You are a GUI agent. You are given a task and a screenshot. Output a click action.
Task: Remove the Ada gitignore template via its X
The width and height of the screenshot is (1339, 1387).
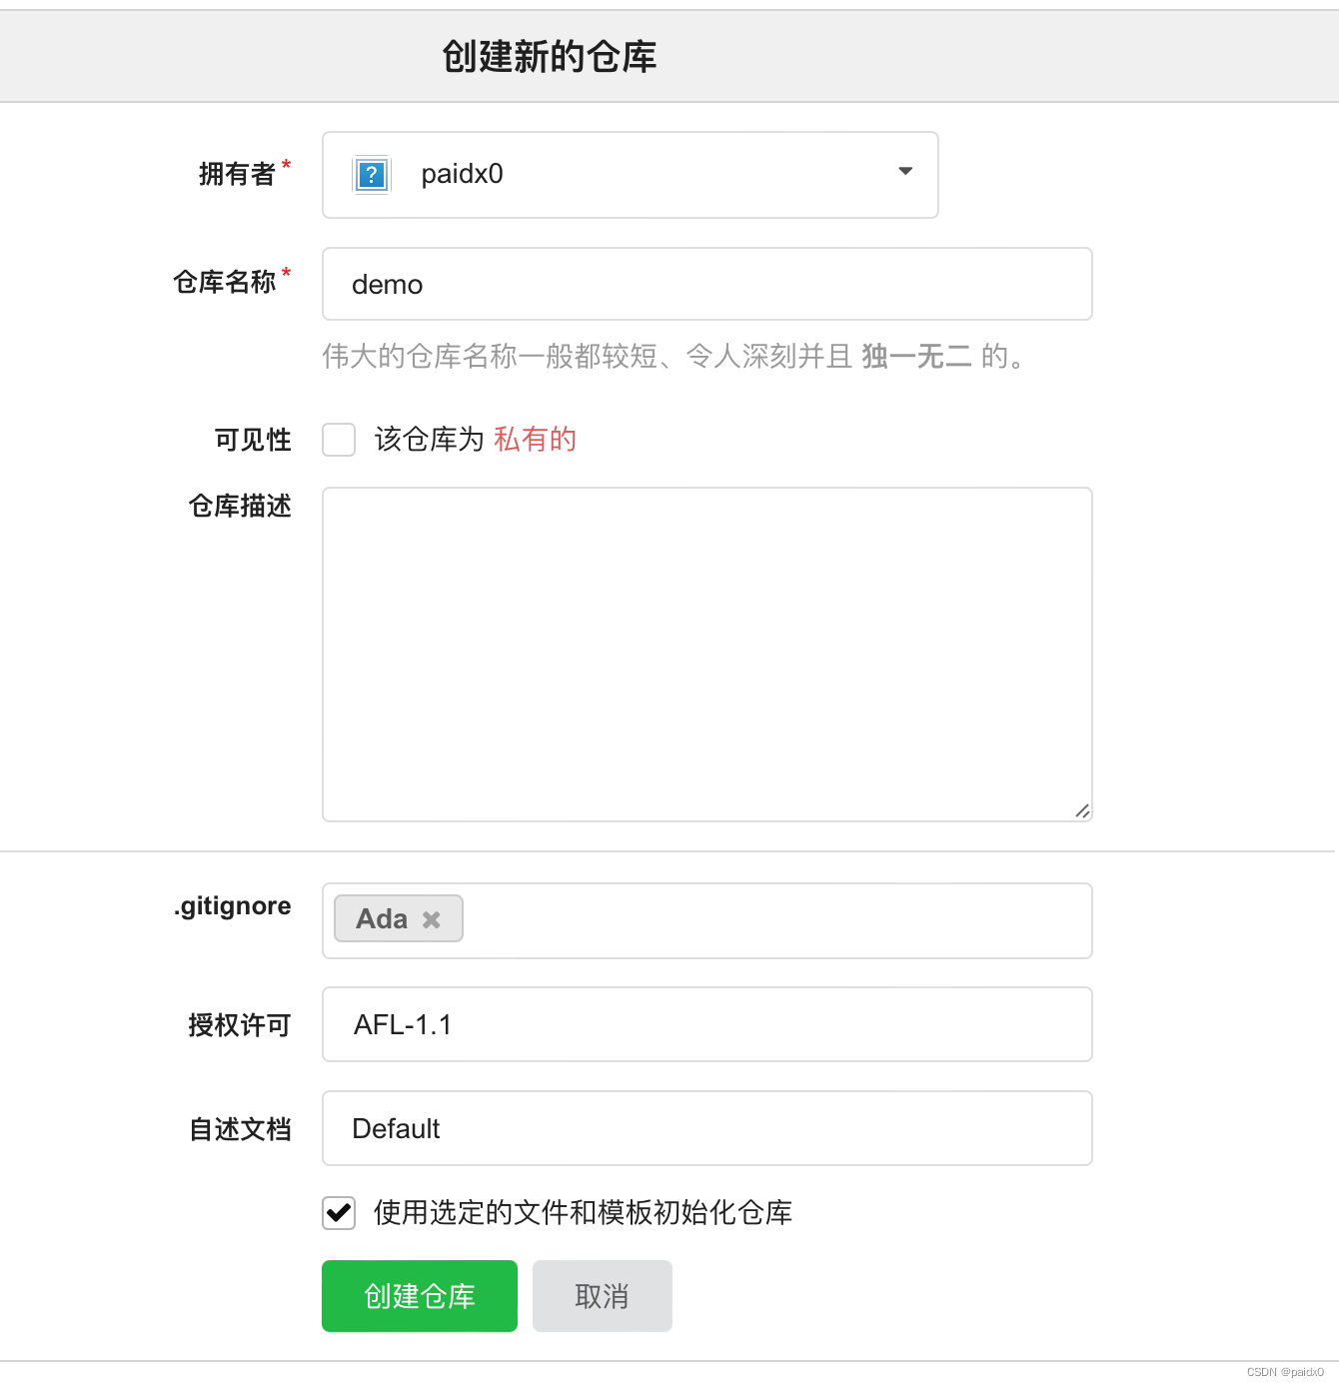[431, 918]
